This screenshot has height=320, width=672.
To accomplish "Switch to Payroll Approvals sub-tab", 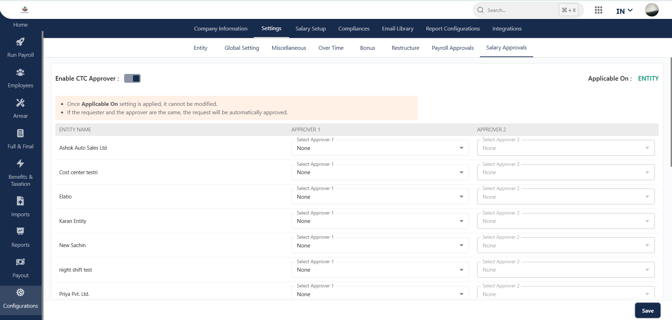I will pyautogui.click(x=453, y=48).
